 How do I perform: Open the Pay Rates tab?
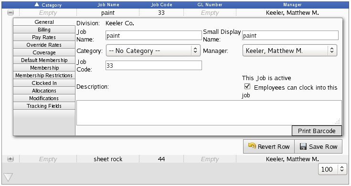pyautogui.click(x=44, y=37)
